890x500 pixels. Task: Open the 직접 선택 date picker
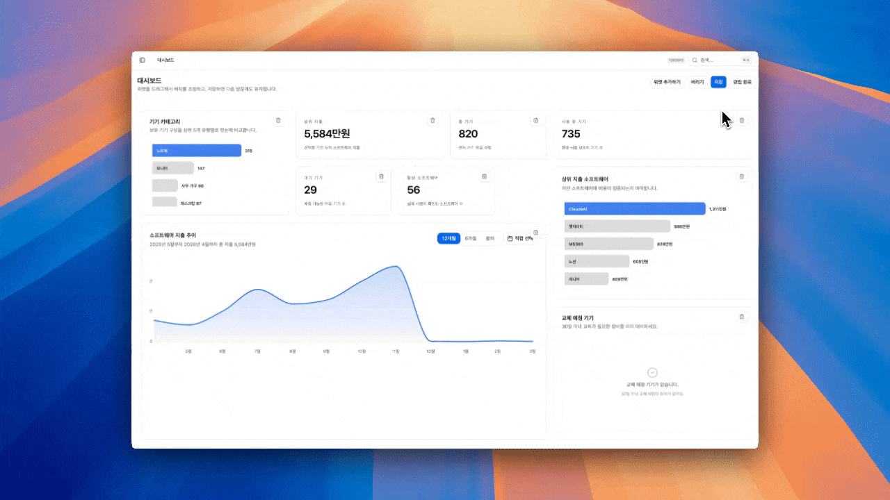click(519, 238)
